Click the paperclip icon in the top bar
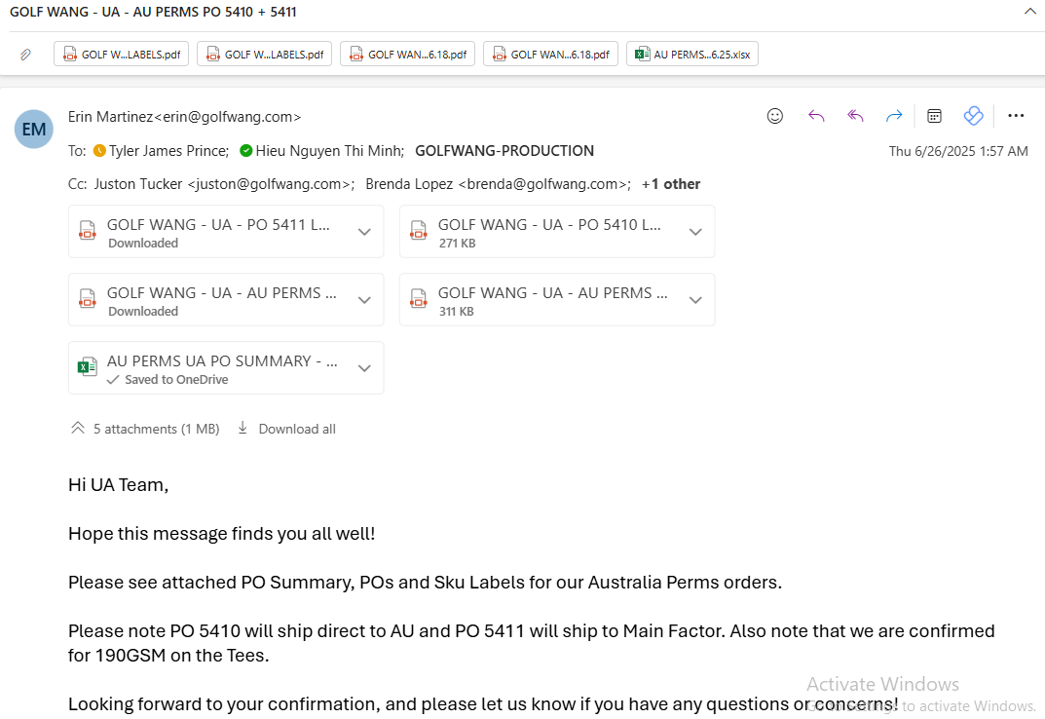Image resolution: width=1045 pixels, height=719 pixels. pos(26,55)
